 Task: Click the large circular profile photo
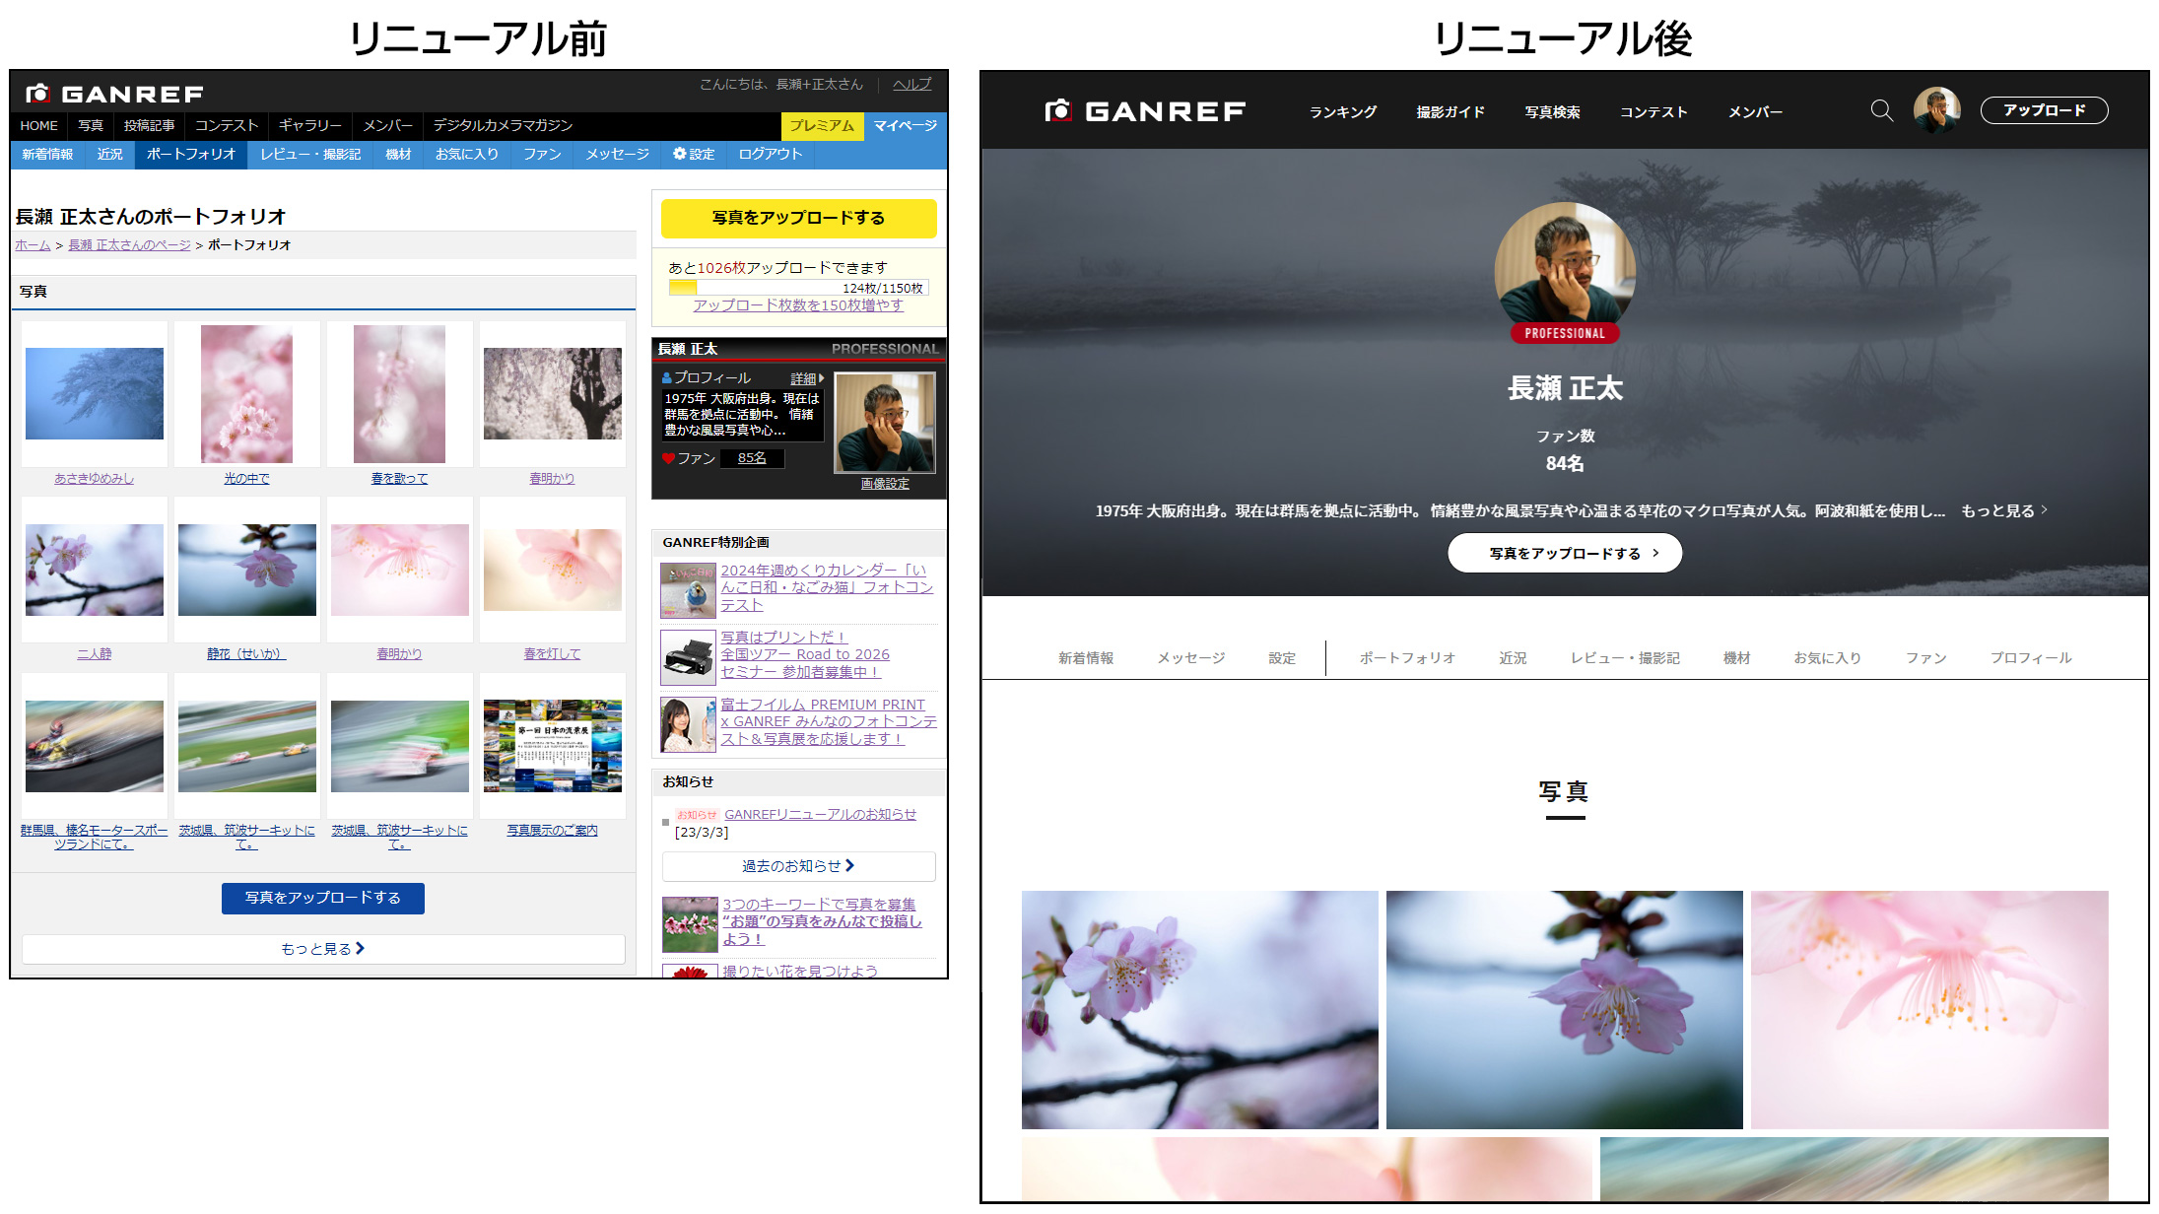pyautogui.click(x=1564, y=272)
